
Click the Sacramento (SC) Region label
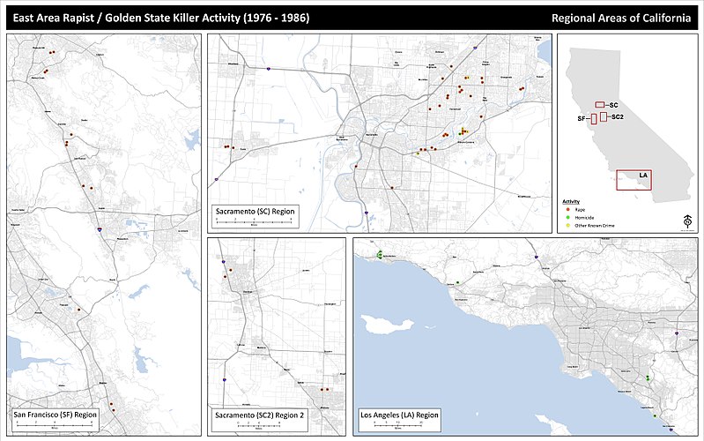coord(256,213)
